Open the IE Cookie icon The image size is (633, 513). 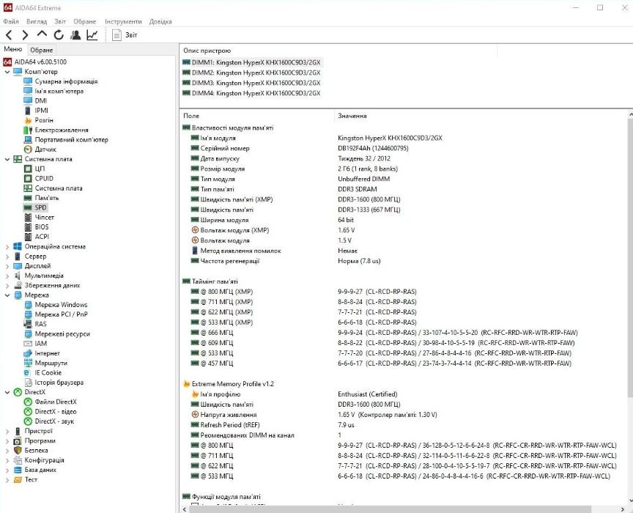(27, 373)
